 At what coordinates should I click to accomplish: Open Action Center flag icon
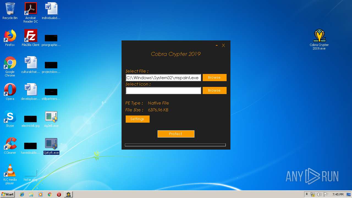(326, 194)
